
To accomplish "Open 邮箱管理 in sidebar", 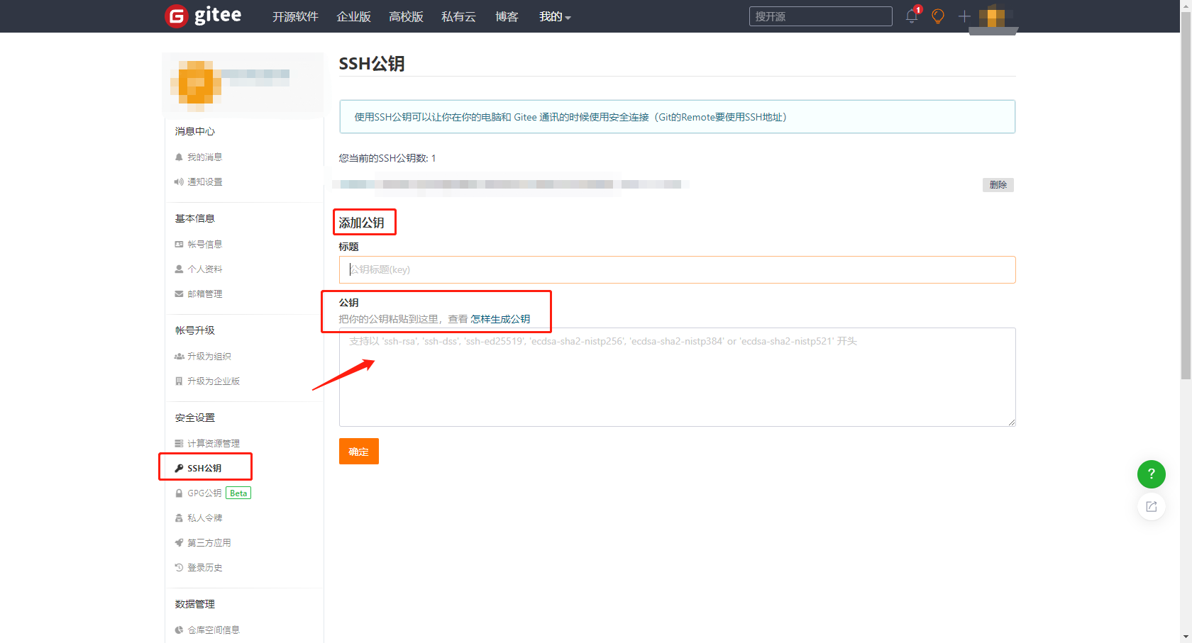I will (198, 294).
